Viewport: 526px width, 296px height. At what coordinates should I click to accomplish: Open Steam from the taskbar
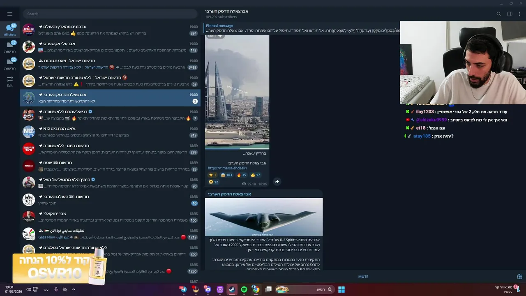(x=232, y=289)
